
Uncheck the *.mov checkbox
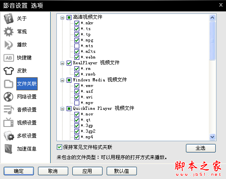pyautogui.click(x=77, y=114)
